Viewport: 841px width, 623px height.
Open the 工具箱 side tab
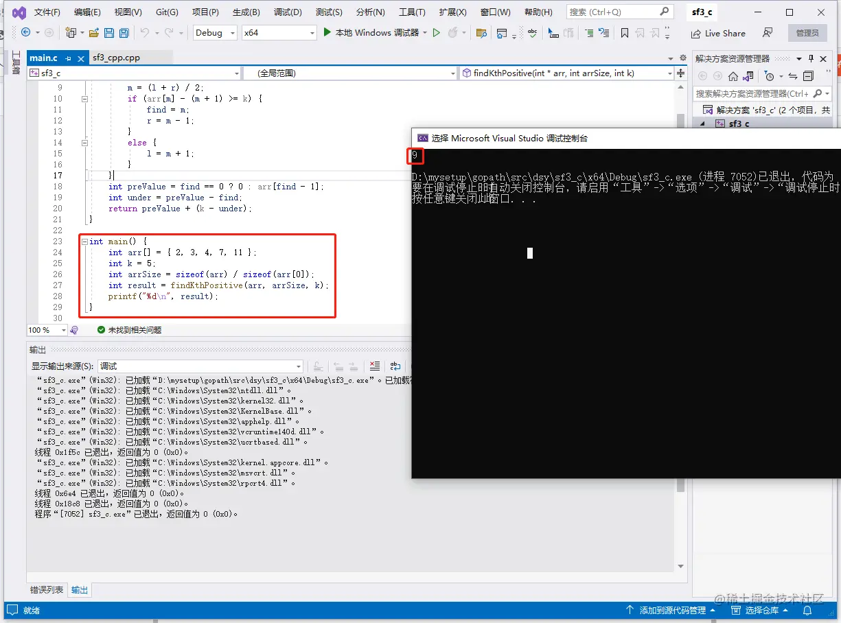point(16,62)
